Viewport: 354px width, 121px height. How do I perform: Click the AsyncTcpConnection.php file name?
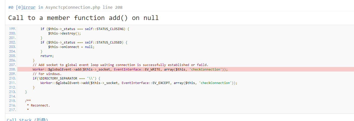coord(73,7)
